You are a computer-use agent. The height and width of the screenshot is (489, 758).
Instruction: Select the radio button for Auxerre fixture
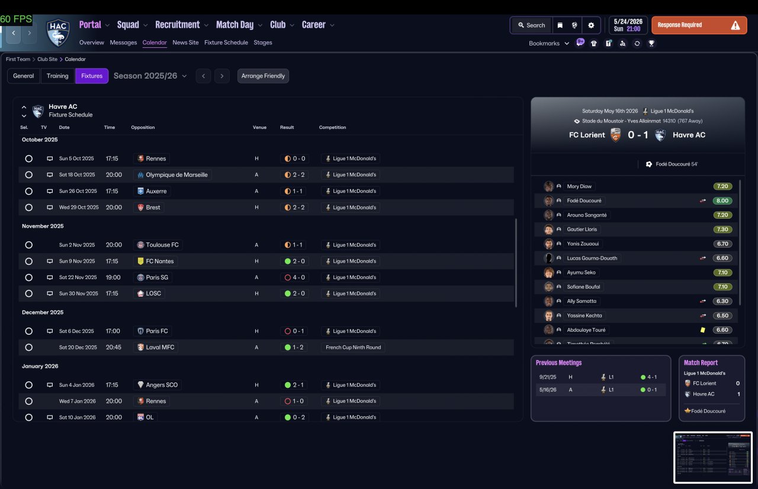(28, 191)
